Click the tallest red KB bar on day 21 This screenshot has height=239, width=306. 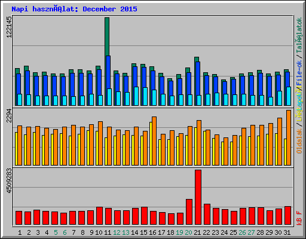coord(198,197)
